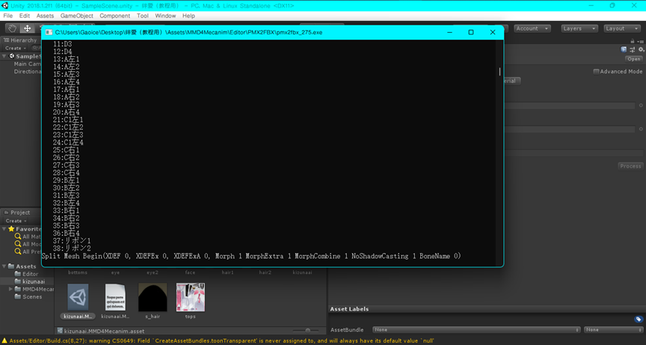Click the asset labels tag icon
Viewport: 646px width, 345px height.
click(x=638, y=319)
